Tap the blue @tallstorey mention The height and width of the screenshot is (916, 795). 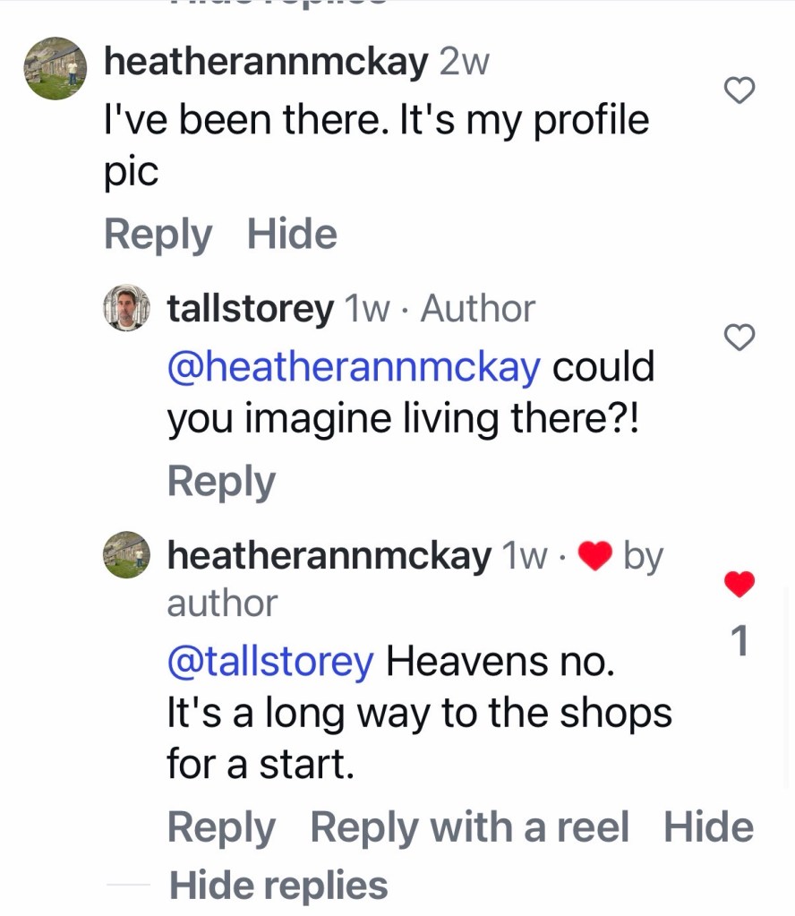coord(270,662)
